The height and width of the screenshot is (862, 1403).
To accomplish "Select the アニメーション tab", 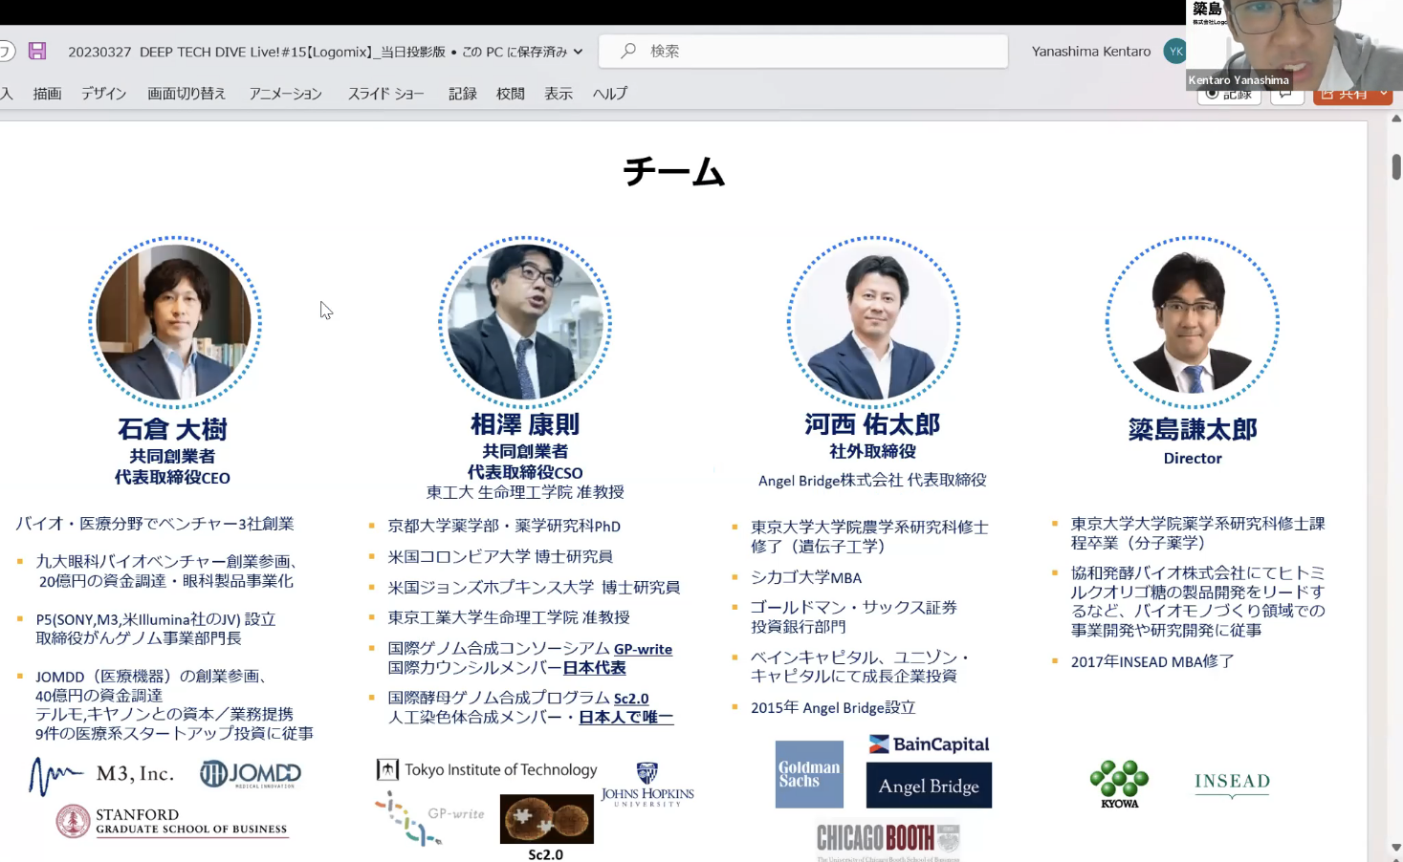I will [x=284, y=93].
